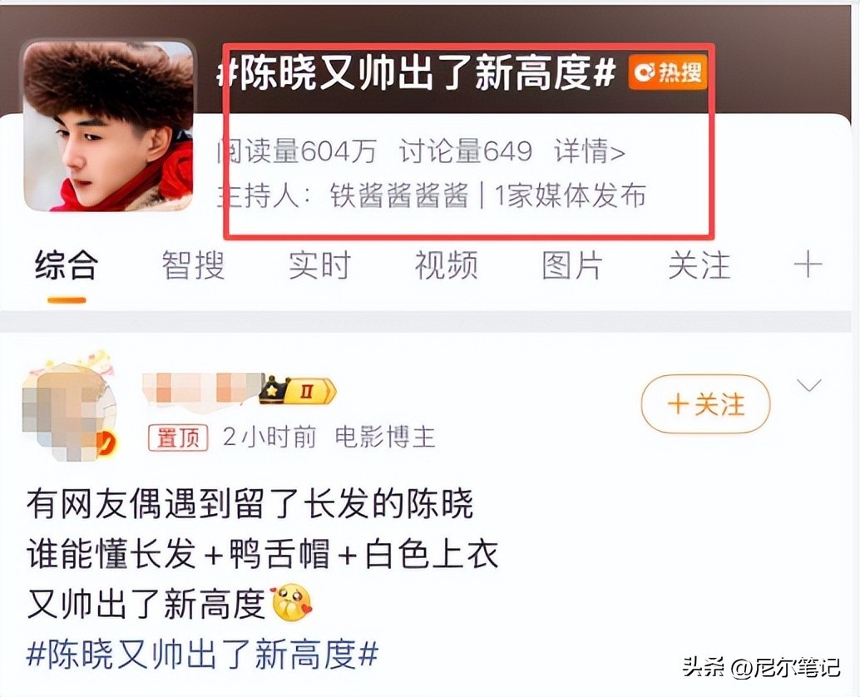860x697 pixels.
Task: Switch to the 智搜 tab
Action: coord(193,265)
